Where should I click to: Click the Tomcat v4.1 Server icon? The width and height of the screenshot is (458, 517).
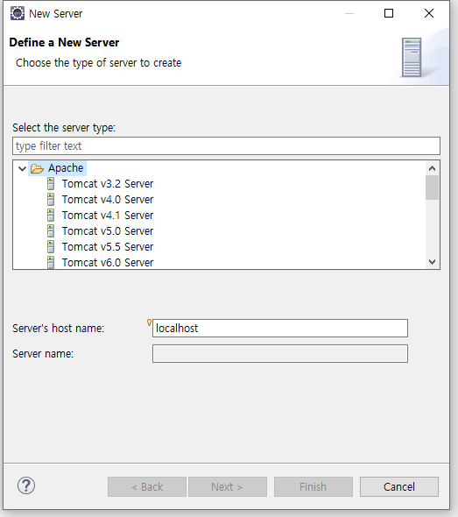51,216
